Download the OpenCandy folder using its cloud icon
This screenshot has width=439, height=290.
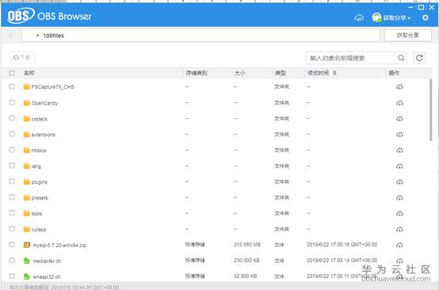[x=399, y=103]
